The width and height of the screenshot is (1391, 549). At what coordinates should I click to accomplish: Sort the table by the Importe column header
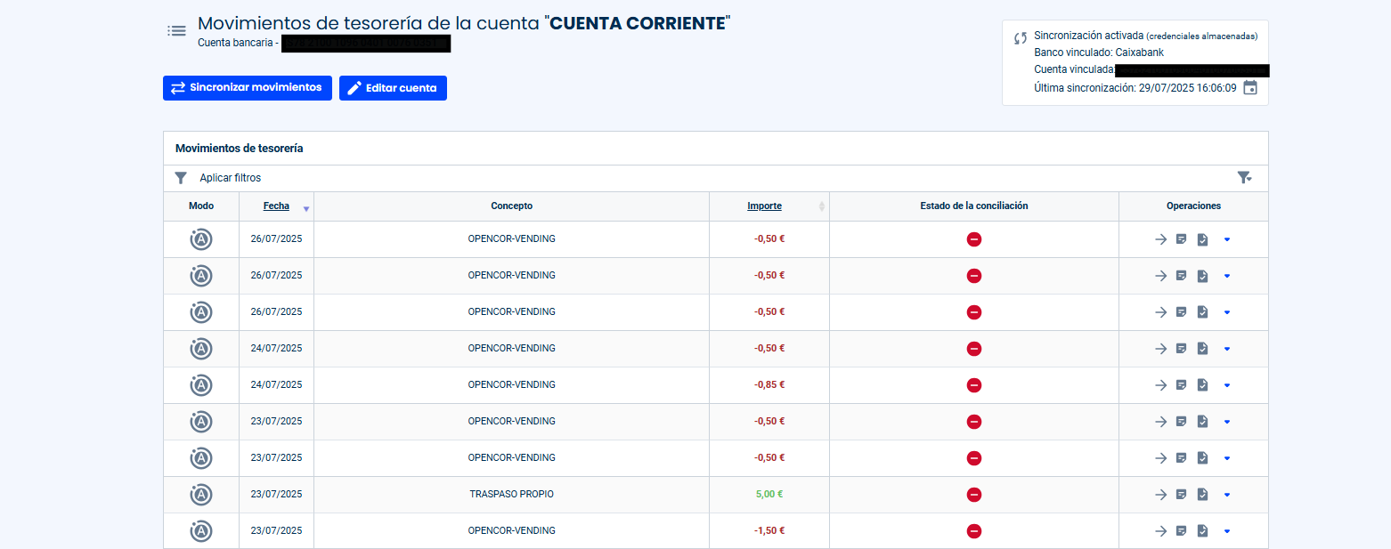pyautogui.click(x=764, y=206)
